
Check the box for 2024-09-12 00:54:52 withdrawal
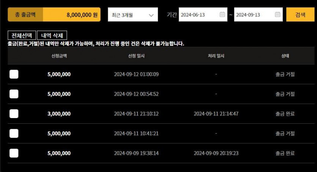pyautogui.click(x=14, y=94)
